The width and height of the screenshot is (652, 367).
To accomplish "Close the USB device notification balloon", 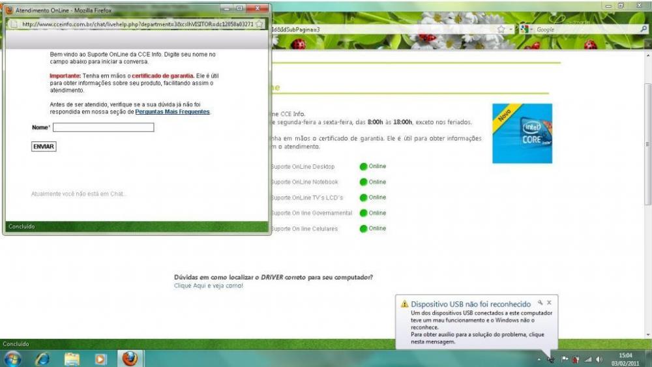I will pos(549,303).
